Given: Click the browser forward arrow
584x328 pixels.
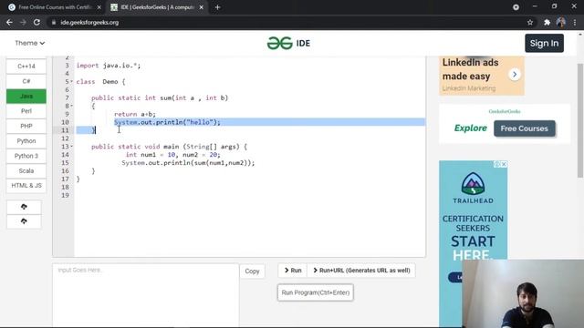Looking at the screenshot, I should (x=23, y=22).
